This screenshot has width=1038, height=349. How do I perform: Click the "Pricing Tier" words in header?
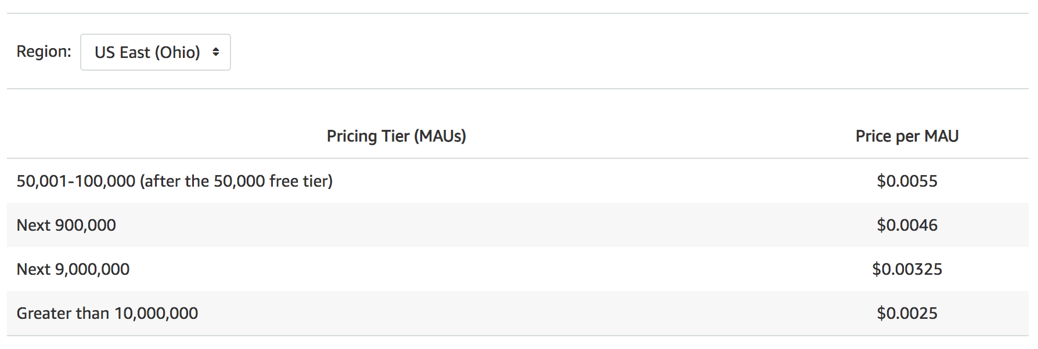click(368, 136)
